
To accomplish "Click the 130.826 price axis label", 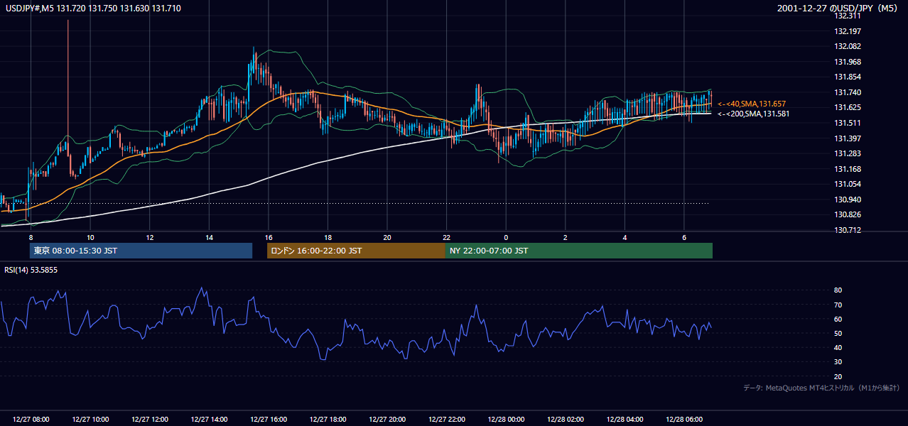I will point(849,214).
